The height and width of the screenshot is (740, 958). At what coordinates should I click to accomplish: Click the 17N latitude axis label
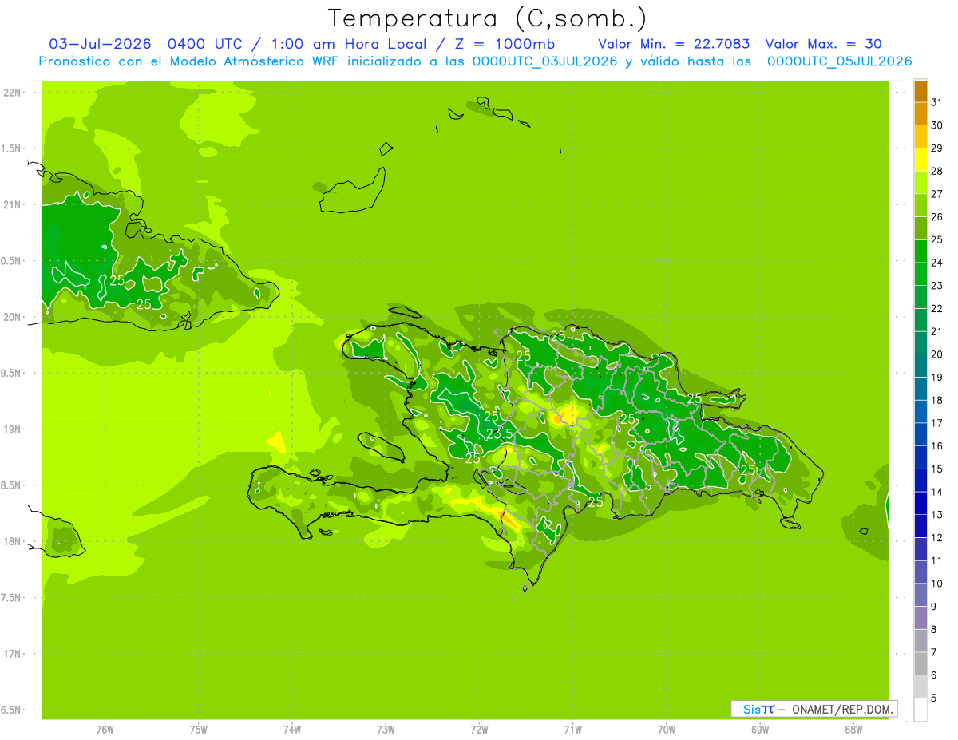pyautogui.click(x=12, y=654)
